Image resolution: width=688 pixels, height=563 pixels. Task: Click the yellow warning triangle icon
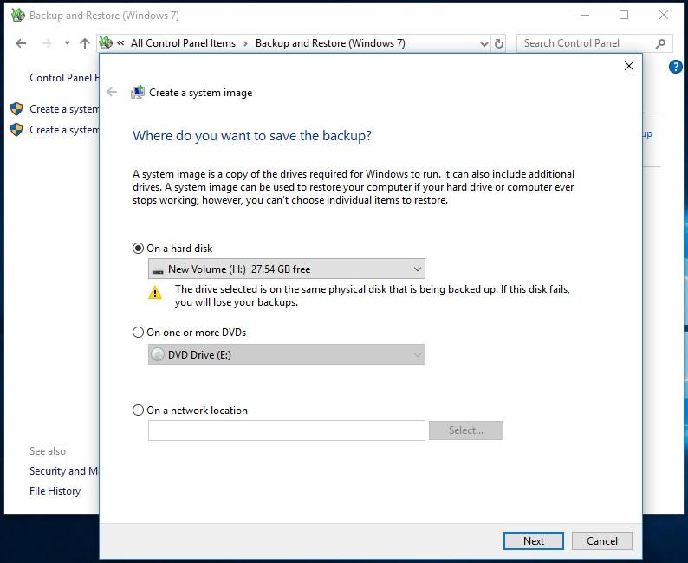coord(155,292)
